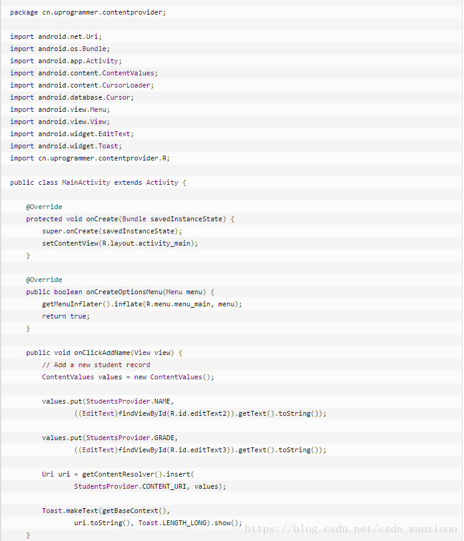Click the Toast.LENGTH_LONG).show() line
The width and height of the screenshot is (464, 541).
159,523
